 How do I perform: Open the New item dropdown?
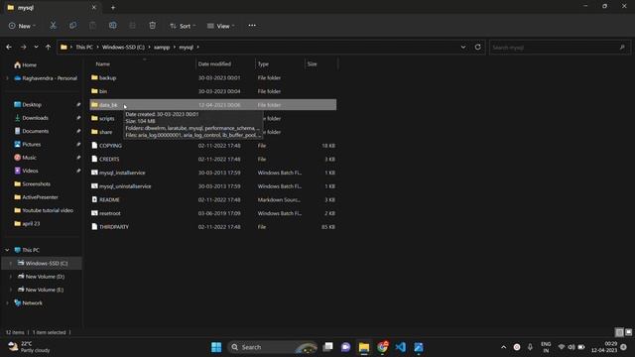(x=22, y=26)
